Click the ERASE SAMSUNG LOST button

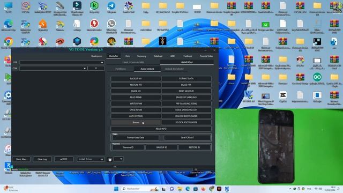[x=187, y=110]
